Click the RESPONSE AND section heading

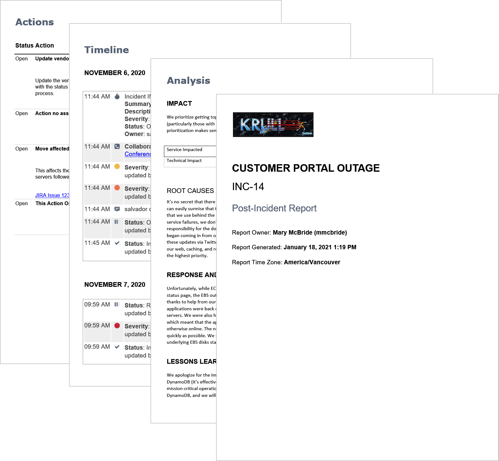coord(191,275)
